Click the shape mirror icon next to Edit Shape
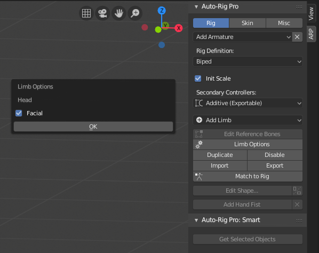 [297, 191]
